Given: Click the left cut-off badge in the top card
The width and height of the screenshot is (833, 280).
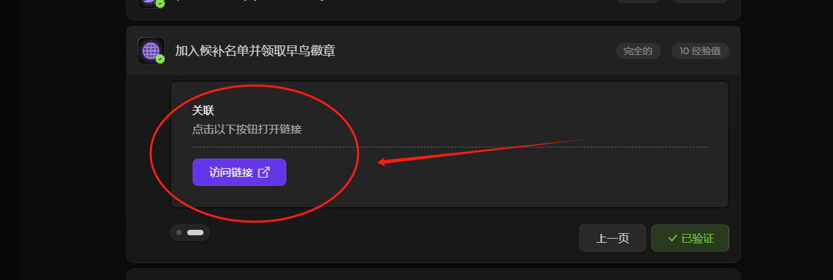Looking at the screenshot, I should [638, 1].
